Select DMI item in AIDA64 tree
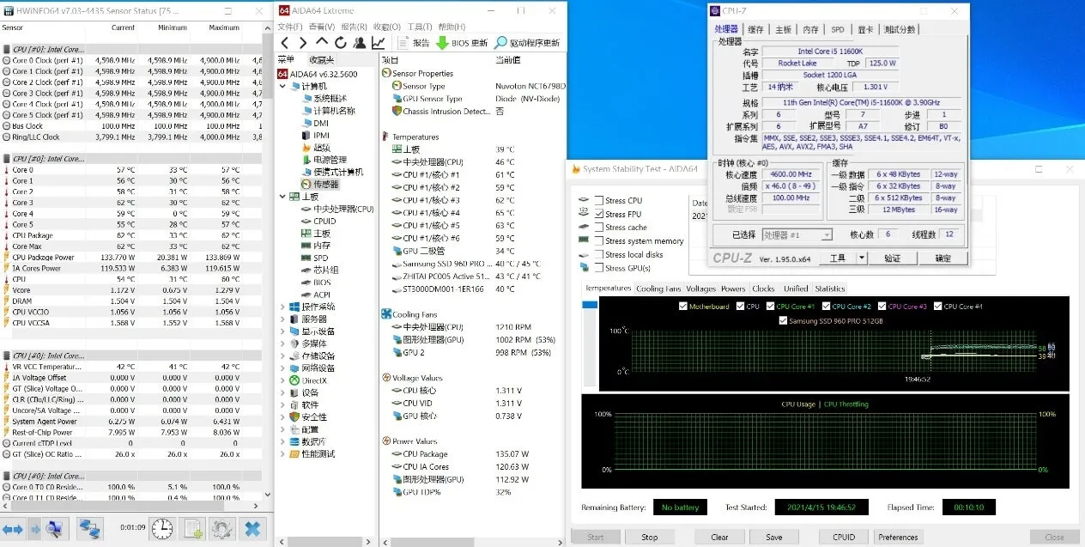The image size is (1085, 547). 314,123
